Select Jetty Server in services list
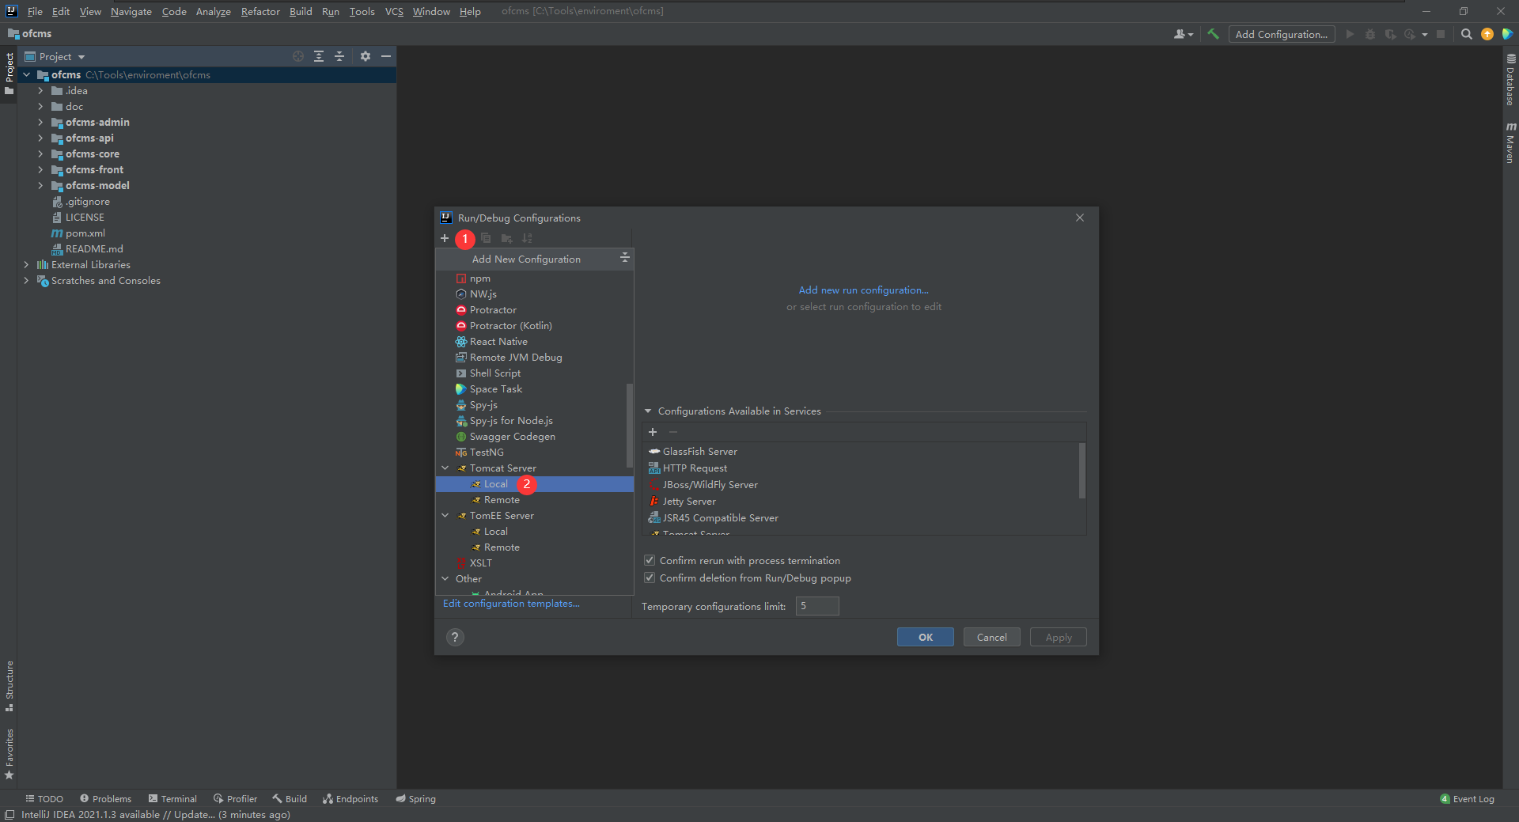Image resolution: width=1519 pixels, height=822 pixels. pos(861,501)
